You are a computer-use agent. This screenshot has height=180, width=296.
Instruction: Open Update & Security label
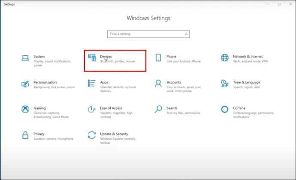point(114,134)
